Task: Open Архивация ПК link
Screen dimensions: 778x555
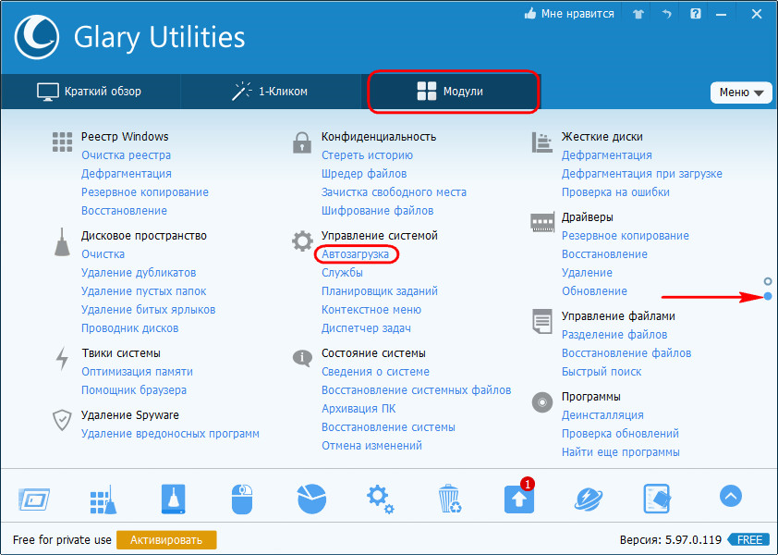Action: point(359,409)
